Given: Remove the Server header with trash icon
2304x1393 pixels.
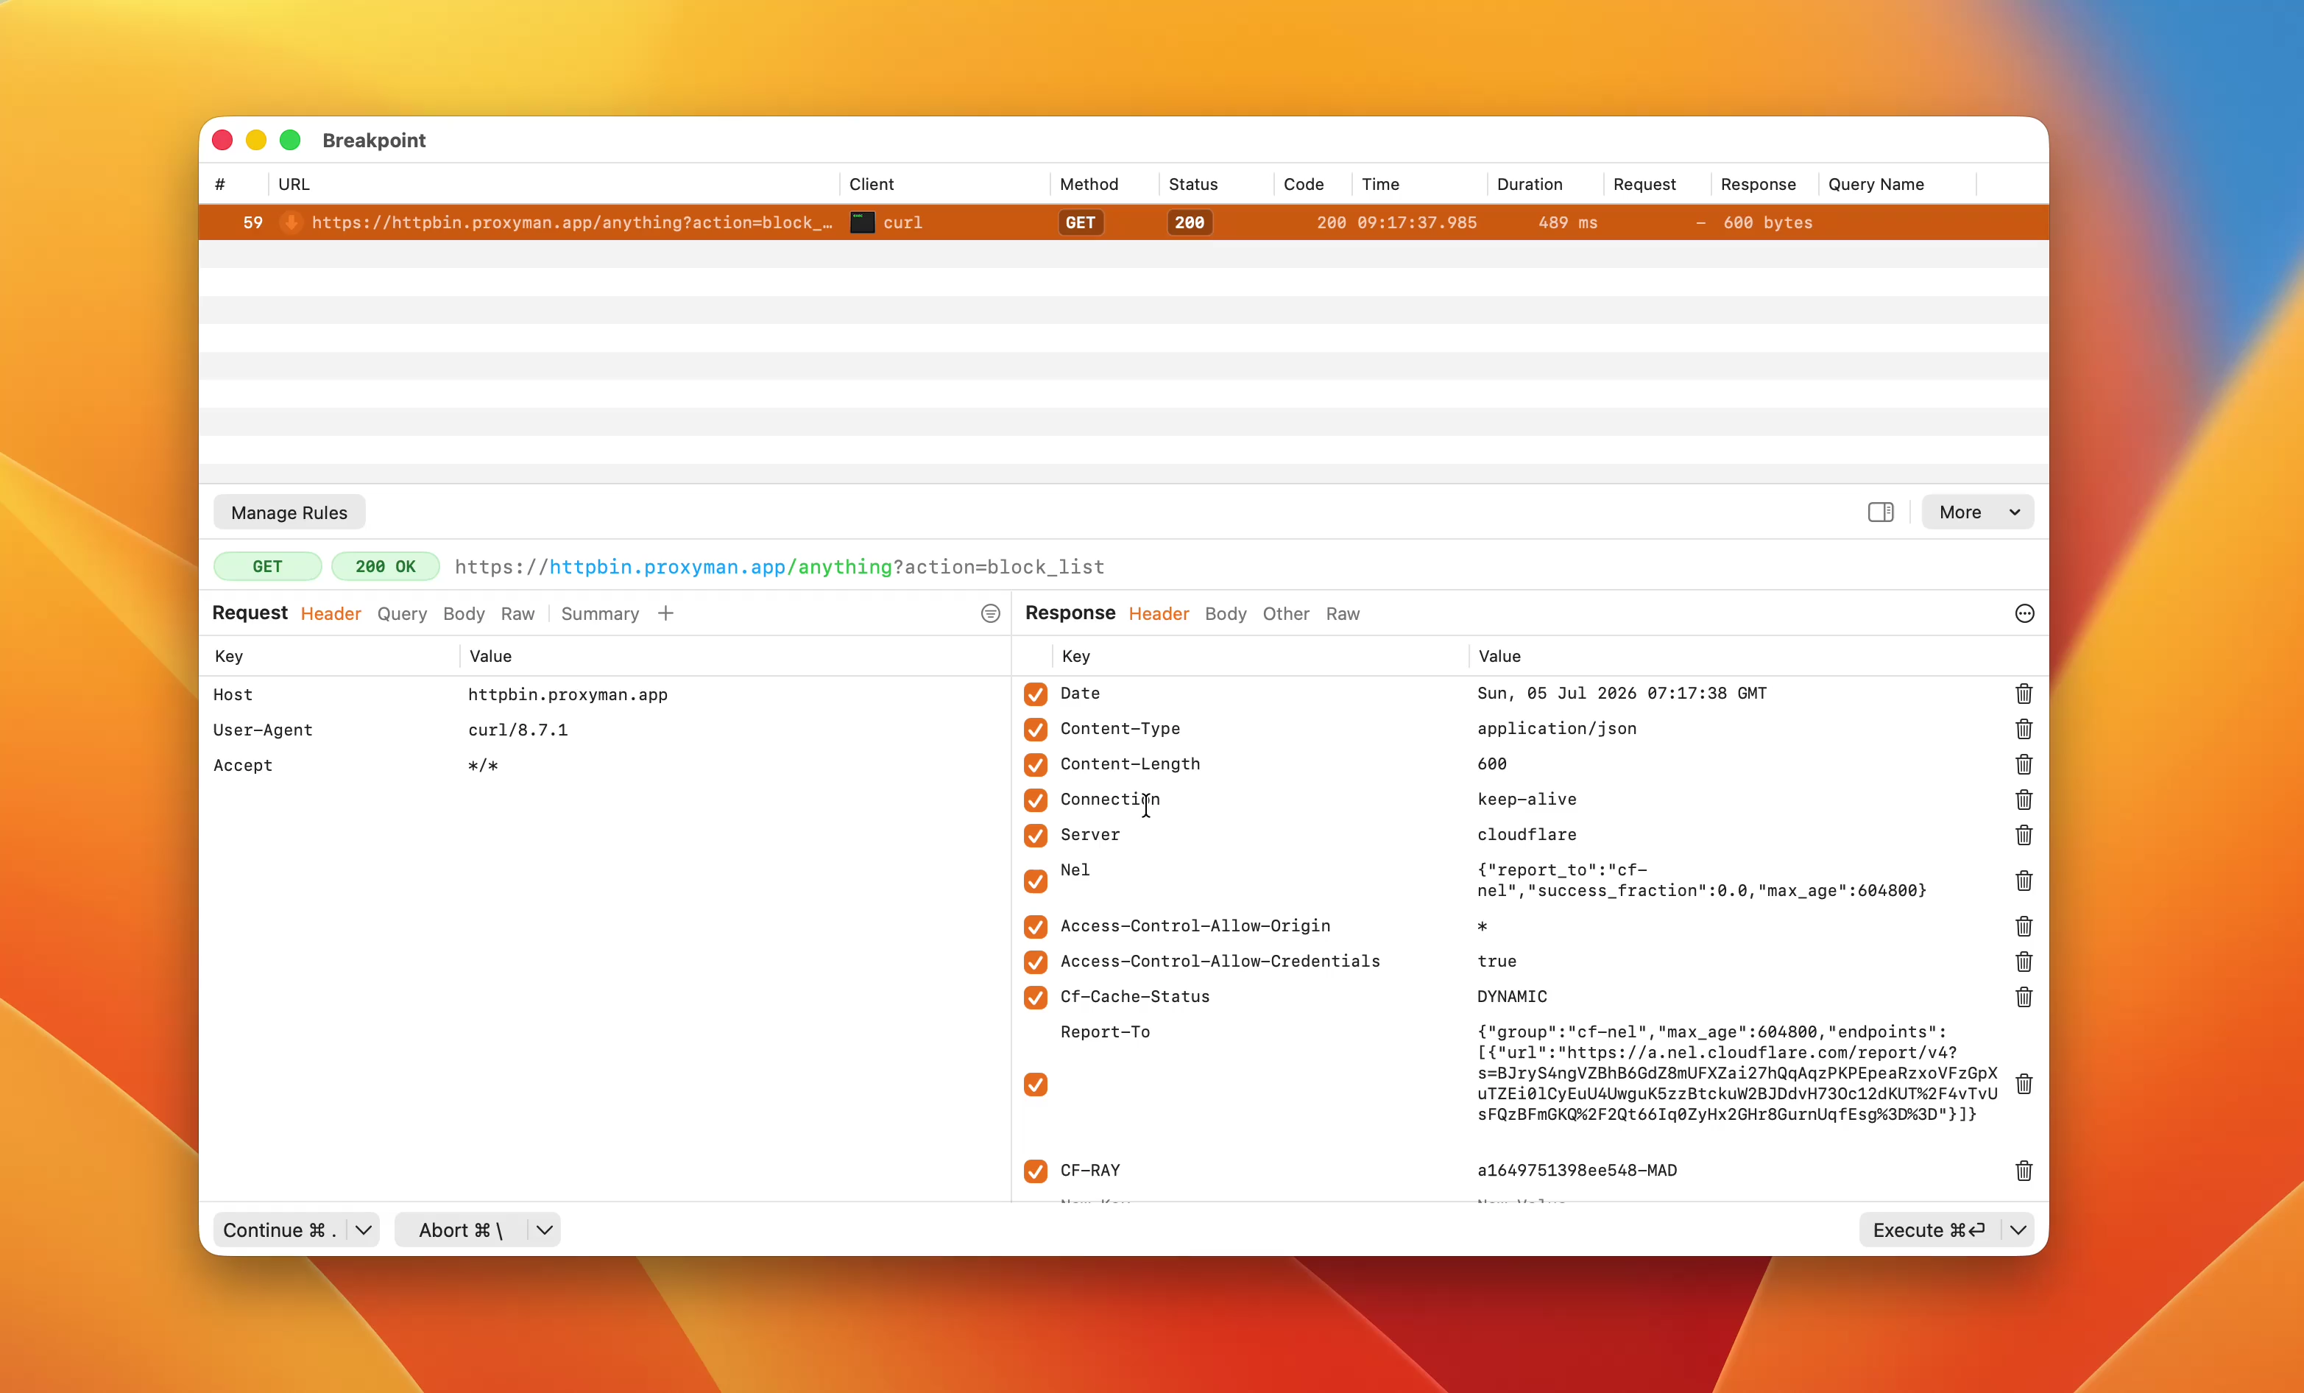Looking at the screenshot, I should point(2024,834).
